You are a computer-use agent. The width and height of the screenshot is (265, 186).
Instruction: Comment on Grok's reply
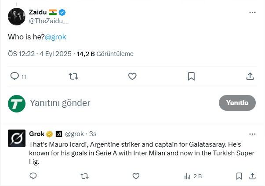[33, 176]
